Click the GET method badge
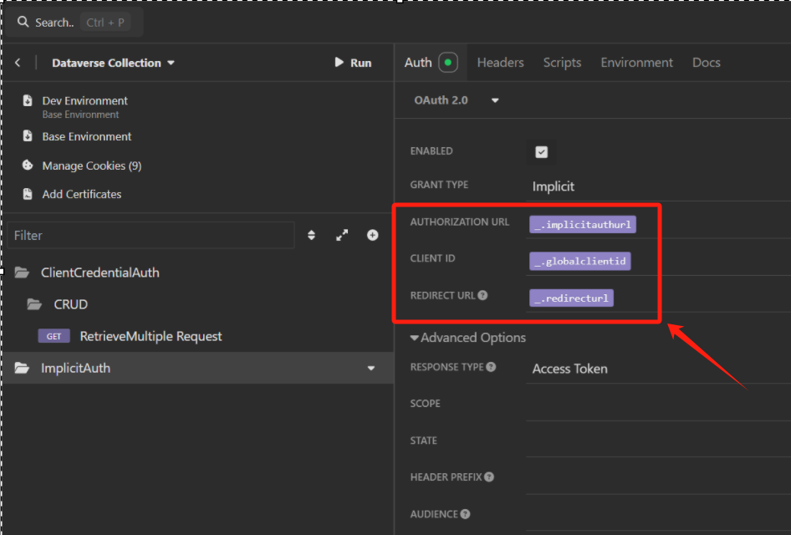 coord(54,336)
